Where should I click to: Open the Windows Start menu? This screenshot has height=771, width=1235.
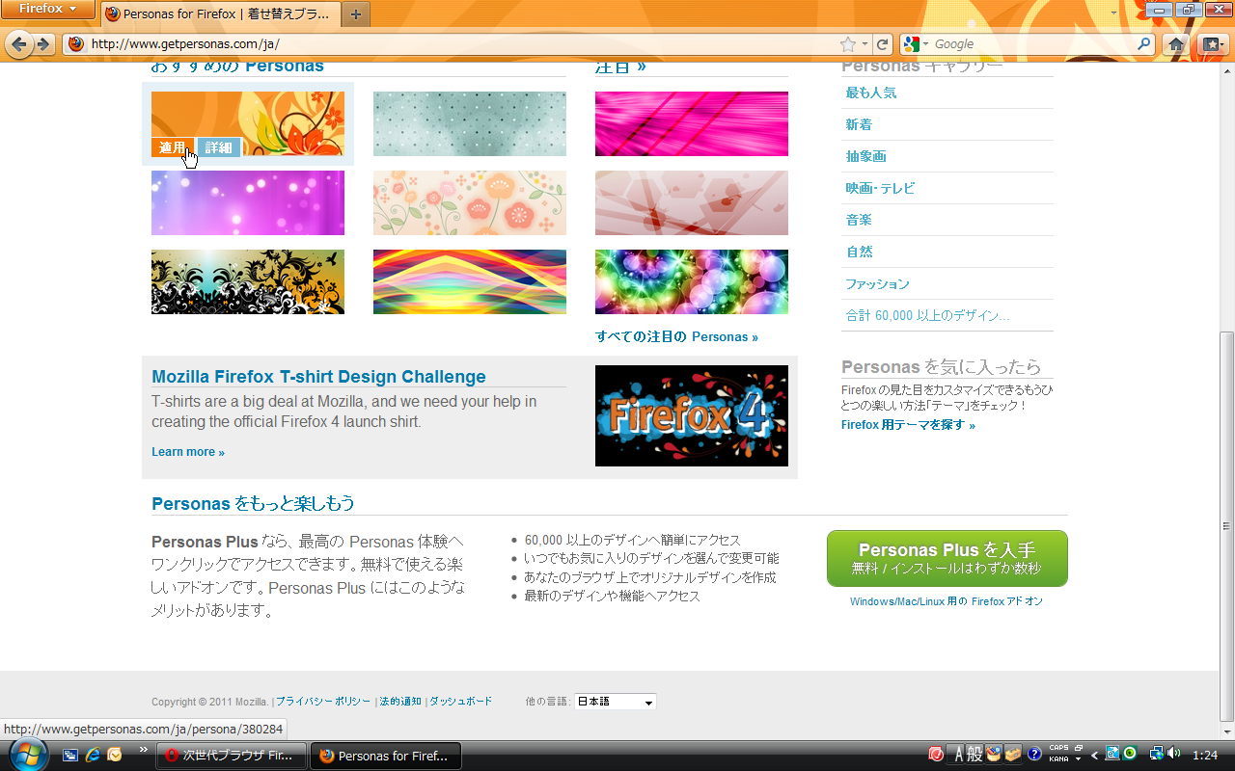29,754
